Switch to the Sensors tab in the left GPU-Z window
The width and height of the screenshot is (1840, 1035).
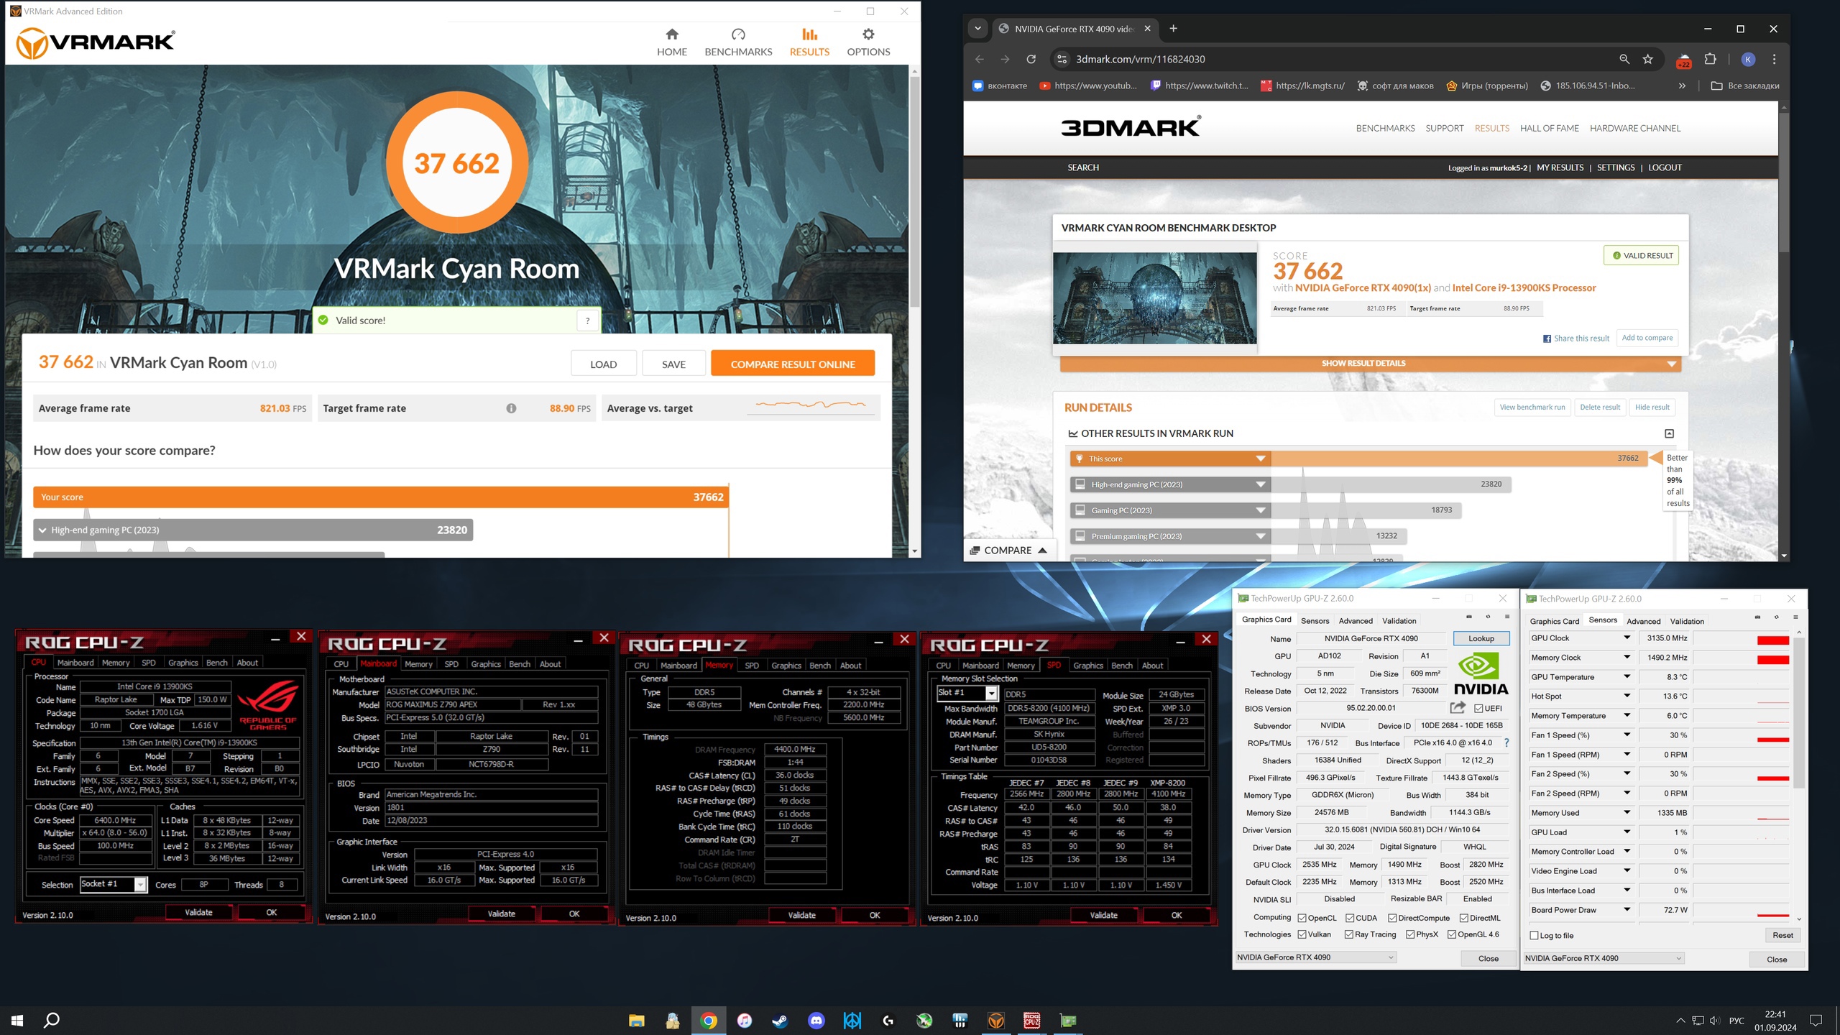[x=1315, y=620]
